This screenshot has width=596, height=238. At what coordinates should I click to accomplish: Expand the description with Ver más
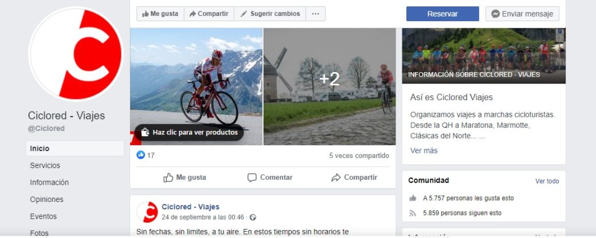coord(424,150)
